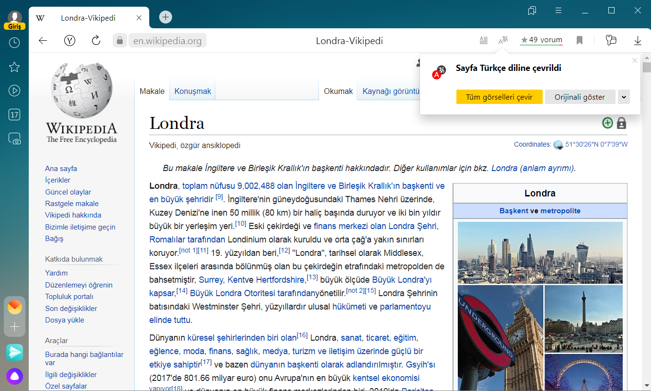Click the screenshot camera icon in sidebar
Screen dimensions: 651x391
14,139
